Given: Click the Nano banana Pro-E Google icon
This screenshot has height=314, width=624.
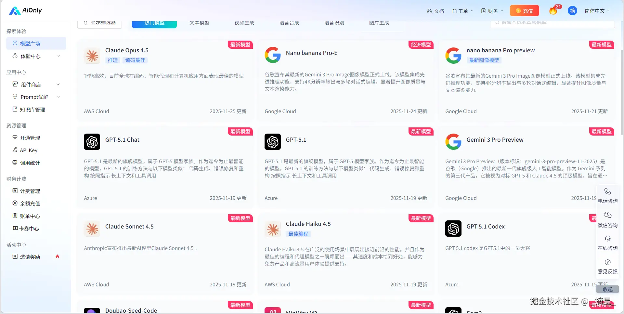Looking at the screenshot, I should point(273,55).
